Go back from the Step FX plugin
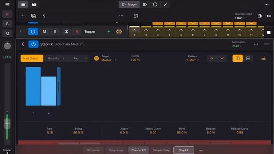The height and width of the screenshot is (154, 274). 23,44
